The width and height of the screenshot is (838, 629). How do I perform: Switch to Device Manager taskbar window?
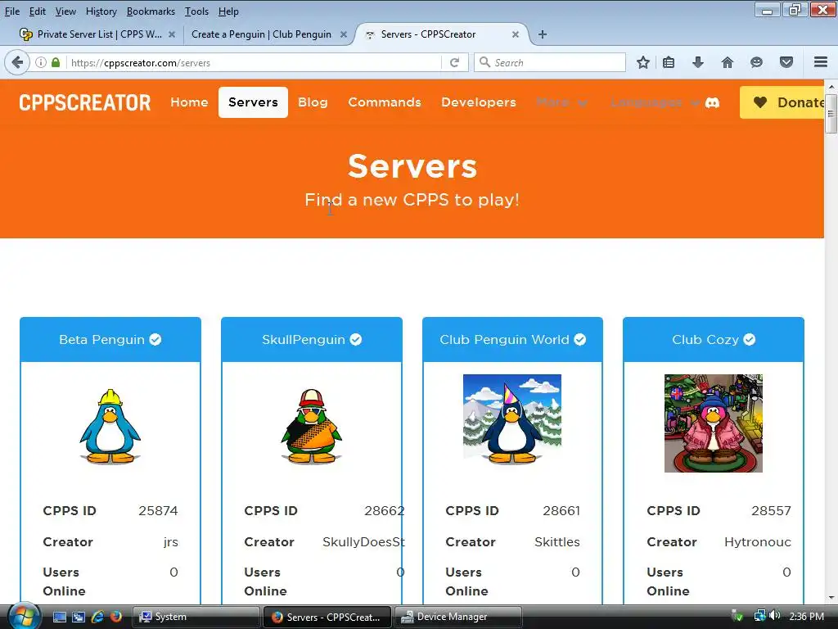(457, 617)
